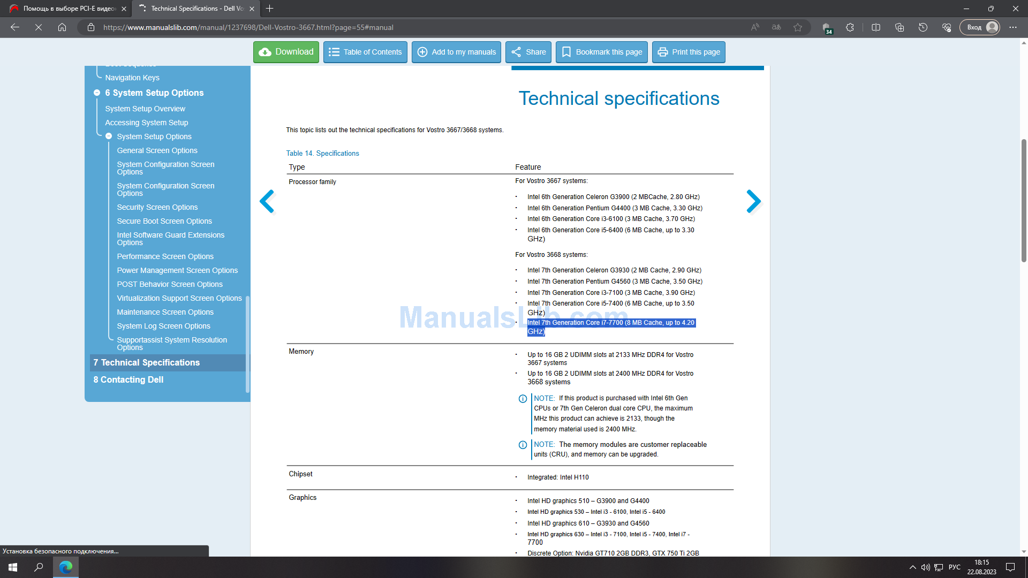Open browser extensions puzzle icon
Image resolution: width=1028 pixels, height=578 pixels.
850,27
